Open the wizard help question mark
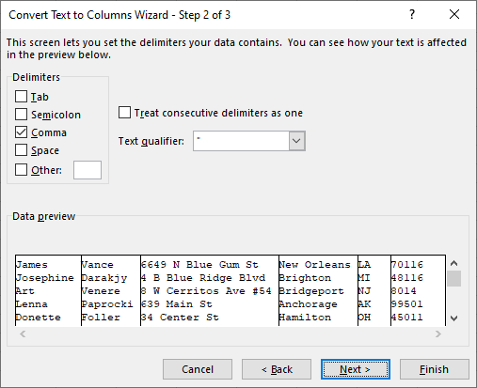Viewport: 477px width, 388px height. (412, 14)
